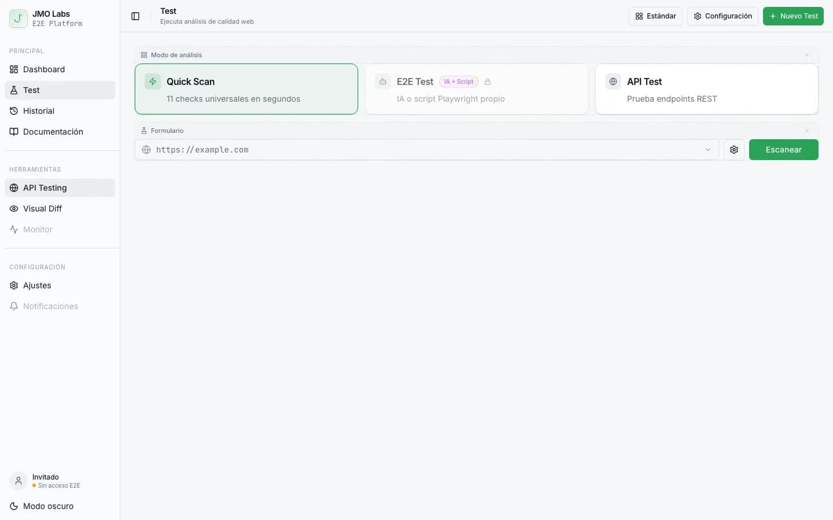Select the Quick Scan analysis mode
The height and width of the screenshot is (520, 833).
click(x=246, y=89)
